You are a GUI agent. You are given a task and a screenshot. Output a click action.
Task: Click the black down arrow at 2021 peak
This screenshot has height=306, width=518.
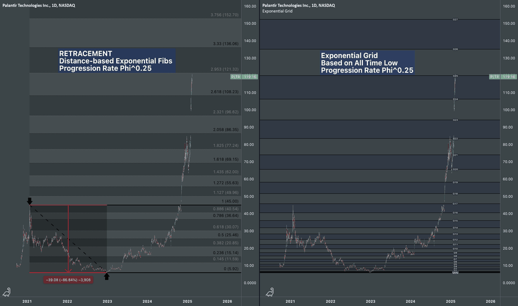pyautogui.click(x=29, y=201)
